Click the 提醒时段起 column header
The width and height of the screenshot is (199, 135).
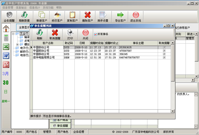97,43
